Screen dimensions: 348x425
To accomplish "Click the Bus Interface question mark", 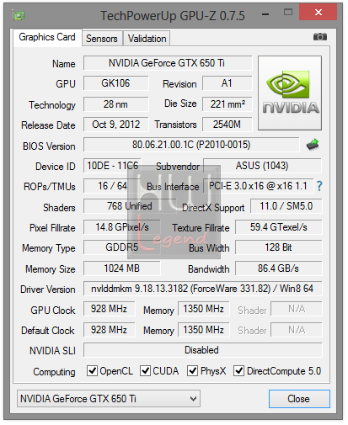I will click(319, 186).
